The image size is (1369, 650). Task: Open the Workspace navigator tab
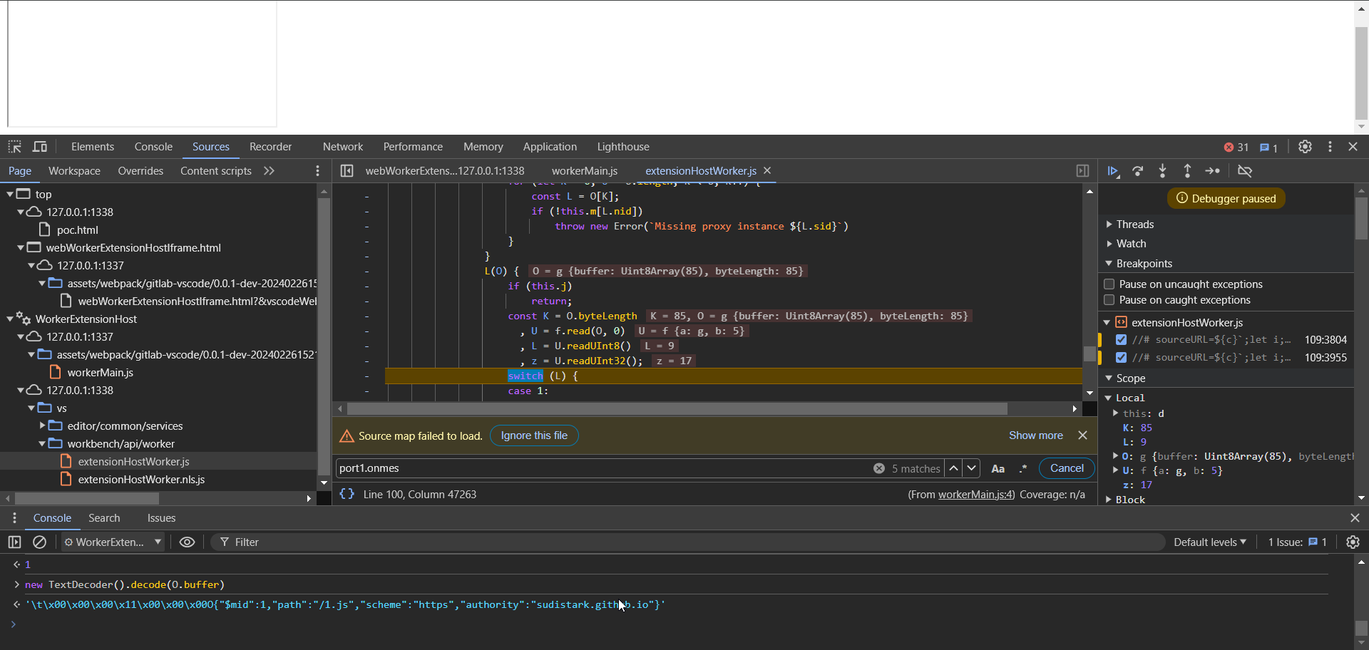click(74, 171)
